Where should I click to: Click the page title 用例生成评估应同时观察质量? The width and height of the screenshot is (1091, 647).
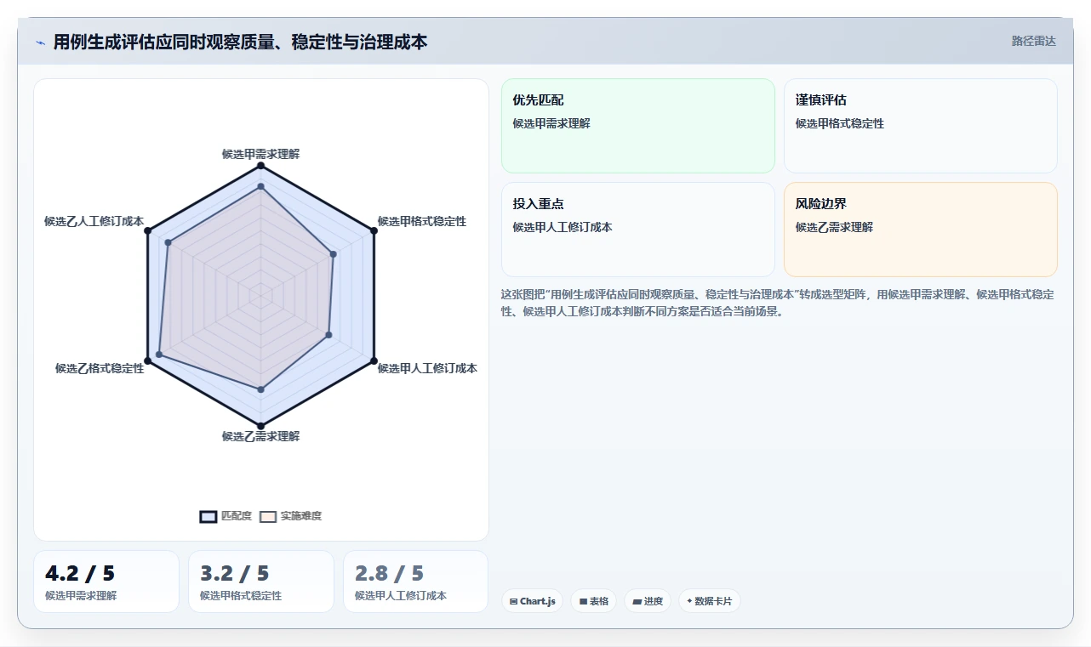pos(240,42)
